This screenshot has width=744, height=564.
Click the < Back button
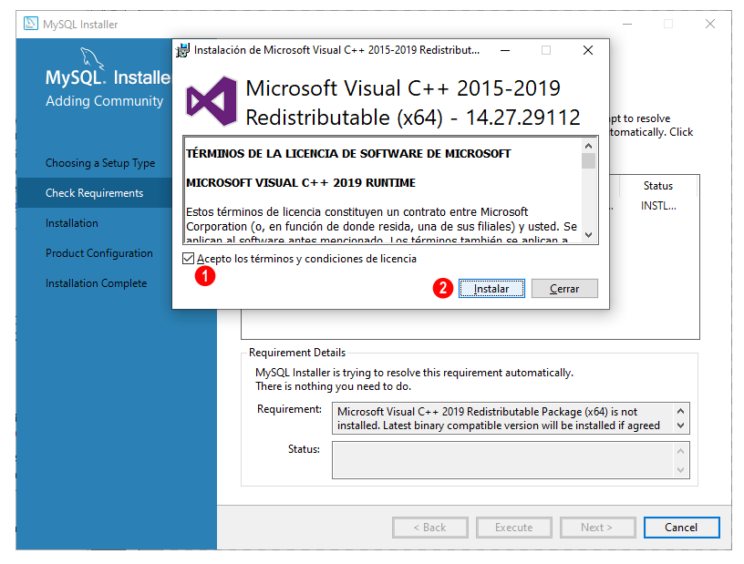pyautogui.click(x=429, y=528)
